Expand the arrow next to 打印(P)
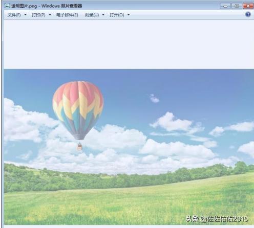 tap(50, 15)
